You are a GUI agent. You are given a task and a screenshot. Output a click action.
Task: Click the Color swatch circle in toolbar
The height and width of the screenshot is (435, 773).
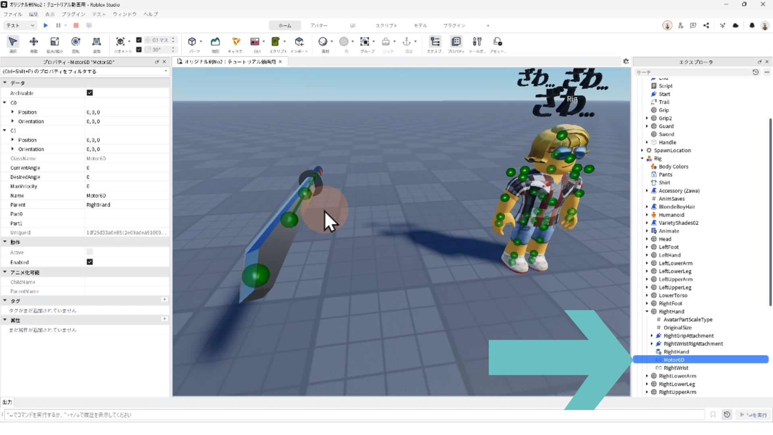(344, 42)
